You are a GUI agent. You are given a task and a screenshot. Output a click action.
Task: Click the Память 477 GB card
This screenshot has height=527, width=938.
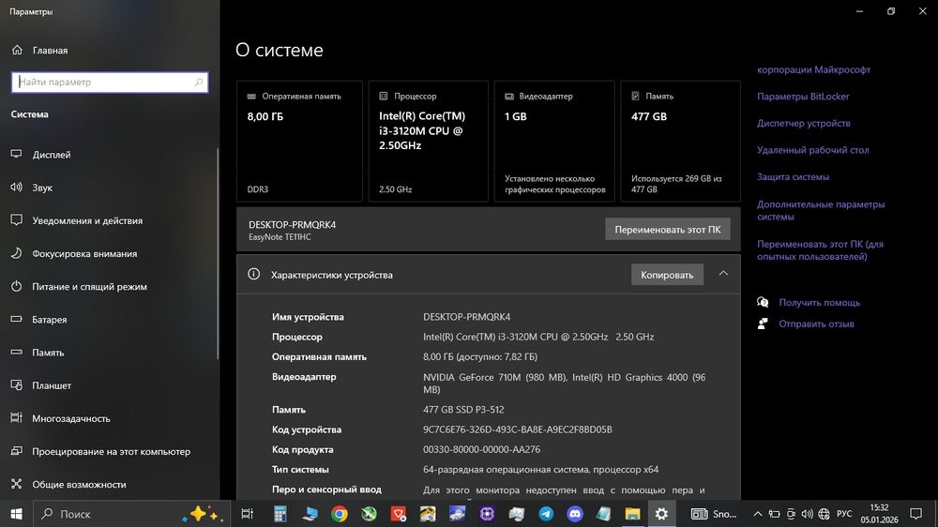click(681, 142)
